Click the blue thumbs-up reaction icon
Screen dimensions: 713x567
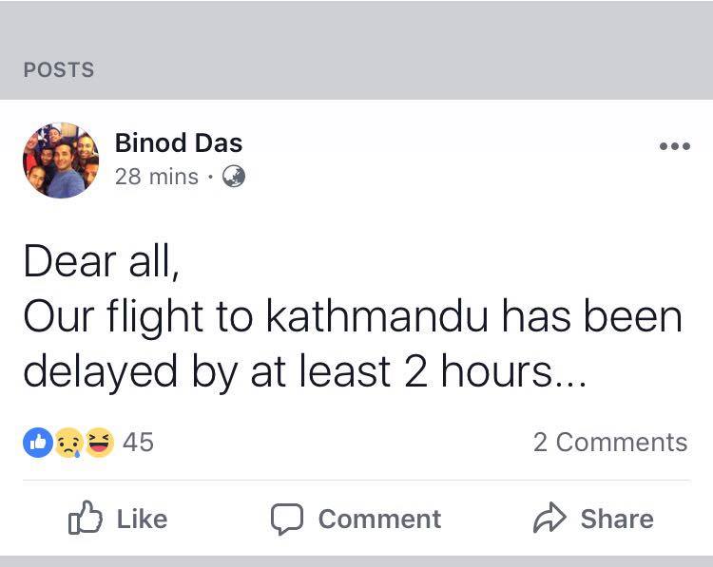pyautogui.click(x=38, y=443)
